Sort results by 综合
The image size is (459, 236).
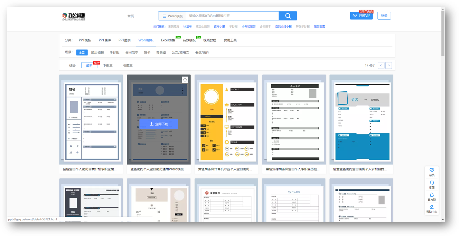[72, 66]
